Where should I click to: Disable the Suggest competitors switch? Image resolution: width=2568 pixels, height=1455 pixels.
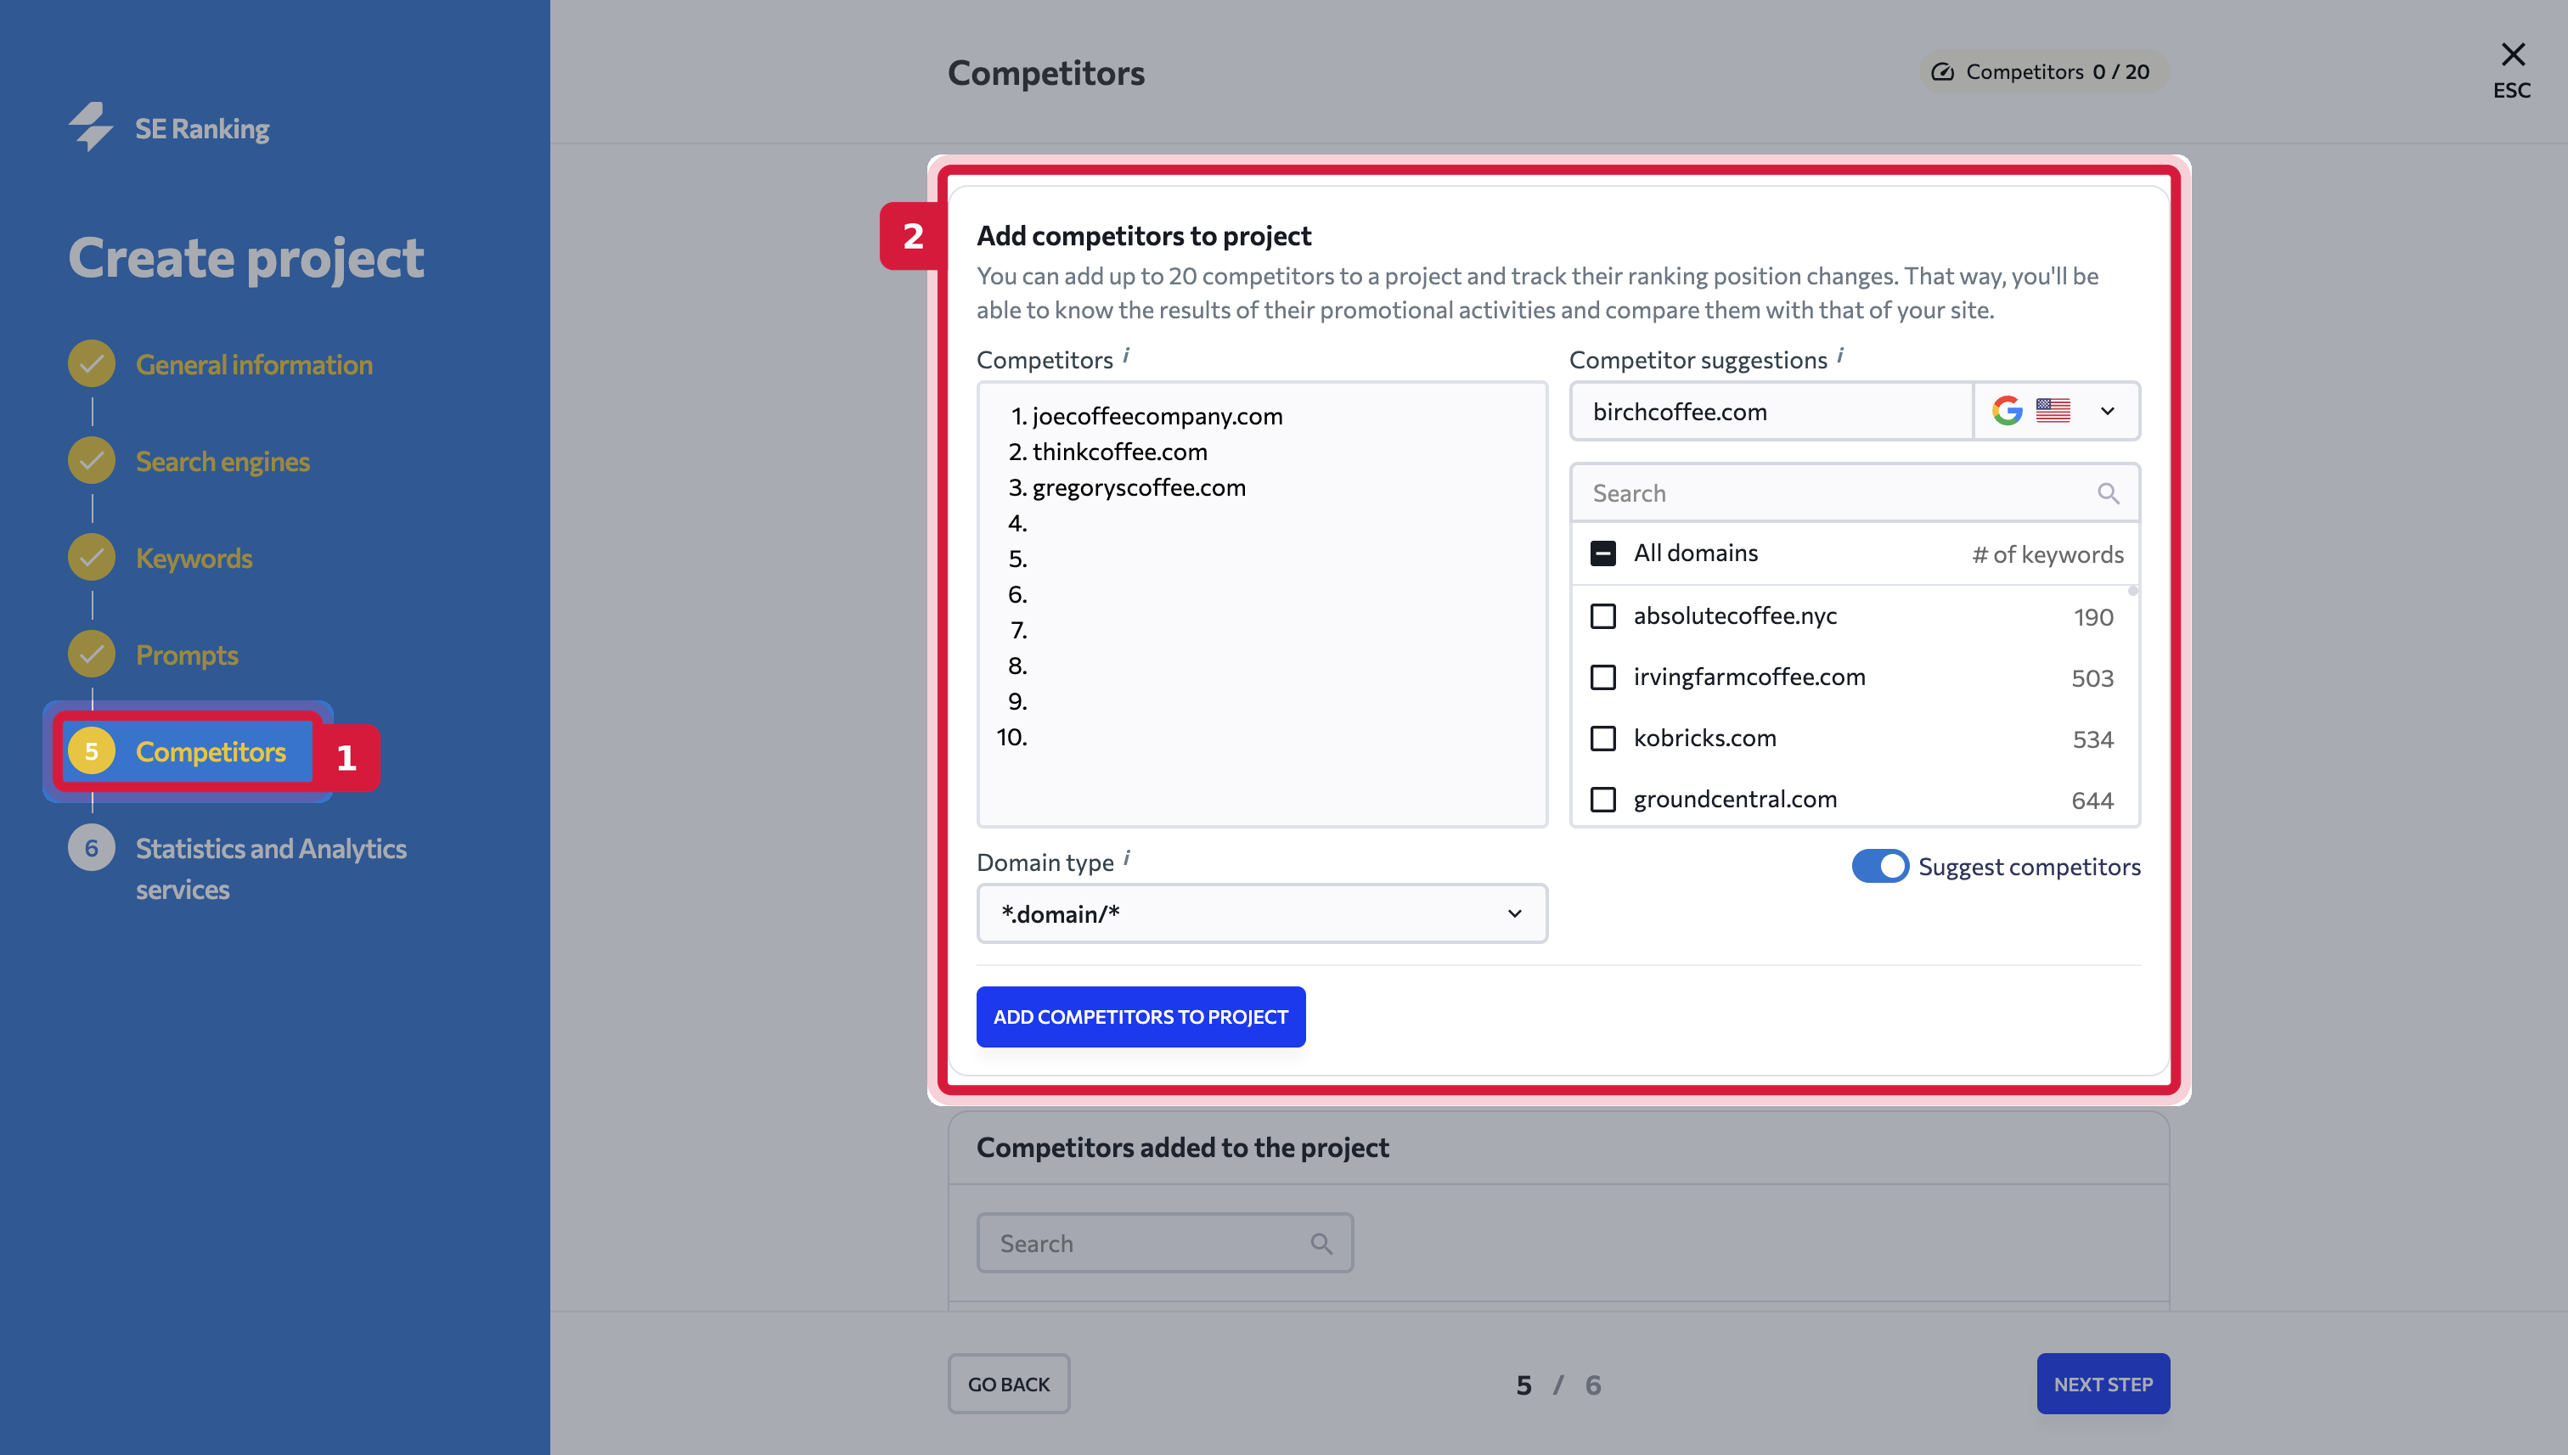pos(1880,865)
